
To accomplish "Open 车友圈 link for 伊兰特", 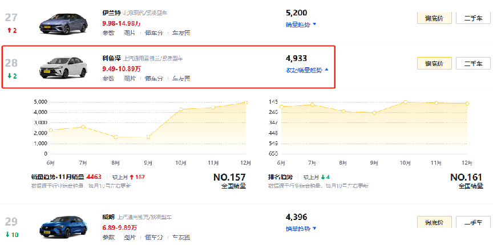I will coord(181,32).
